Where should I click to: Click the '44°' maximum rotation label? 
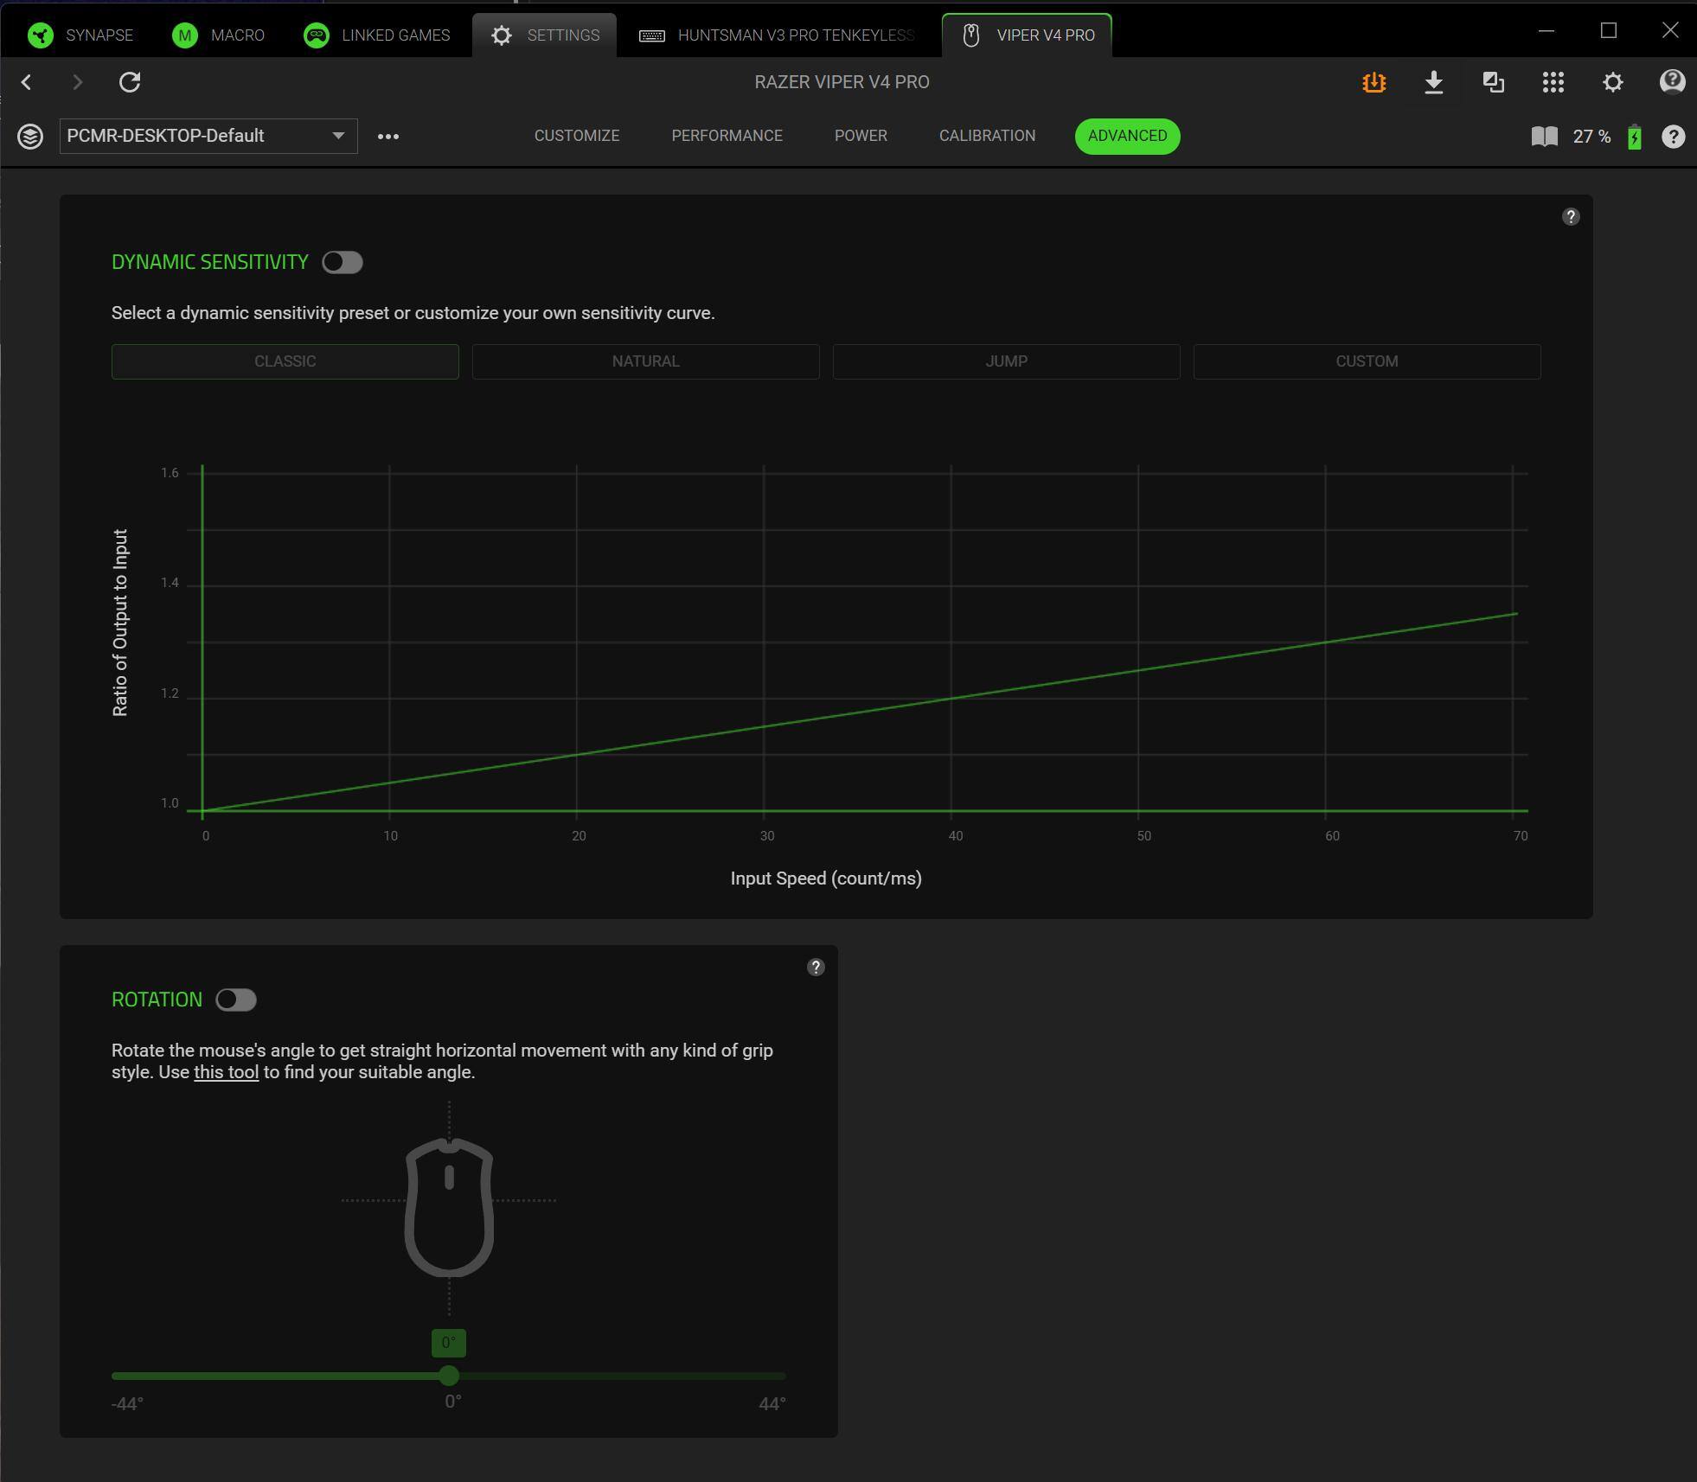(772, 1404)
